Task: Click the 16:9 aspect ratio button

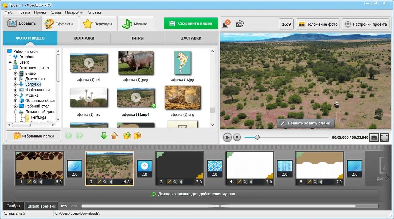Action: pos(286,24)
